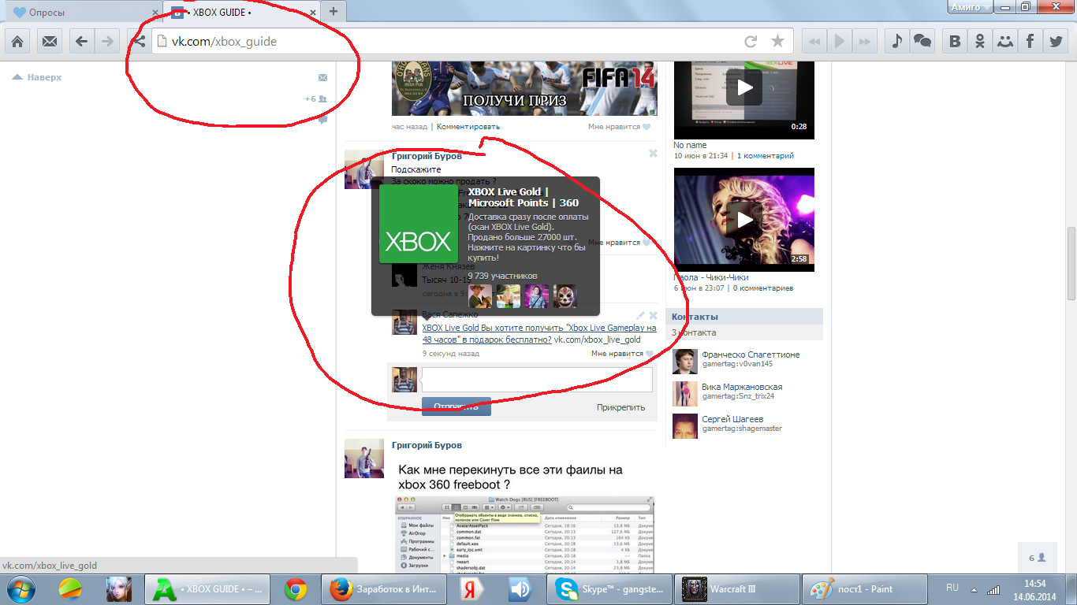Open the FIFA 14 prize banner image
This screenshot has width=1077, height=605.
(x=524, y=87)
